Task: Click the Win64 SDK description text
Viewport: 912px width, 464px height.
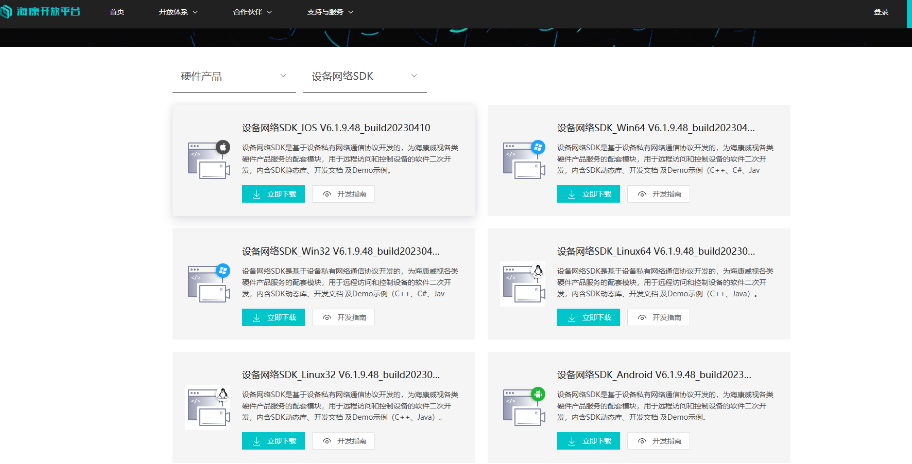Action: [x=665, y=159]
